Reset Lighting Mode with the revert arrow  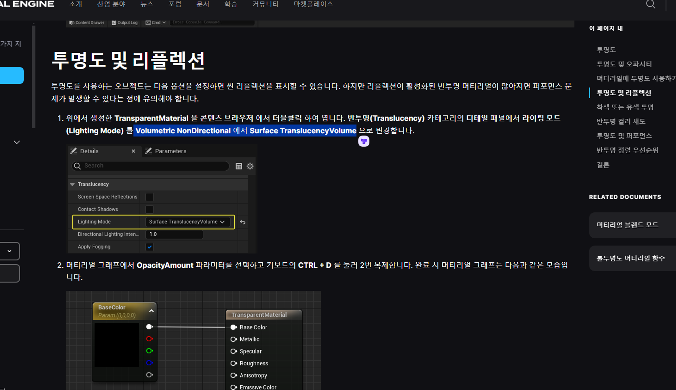click(243, 222)
